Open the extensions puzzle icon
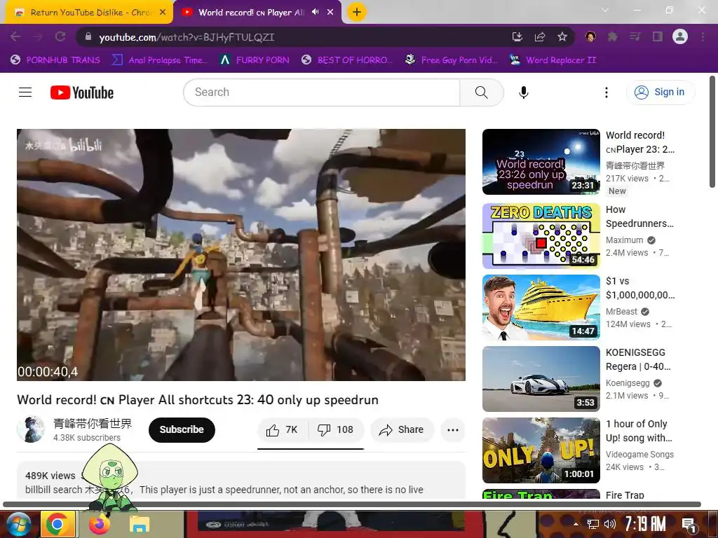The height and width of the screenshot is (538, 718). pyautogui.click(x=613, y=36)
